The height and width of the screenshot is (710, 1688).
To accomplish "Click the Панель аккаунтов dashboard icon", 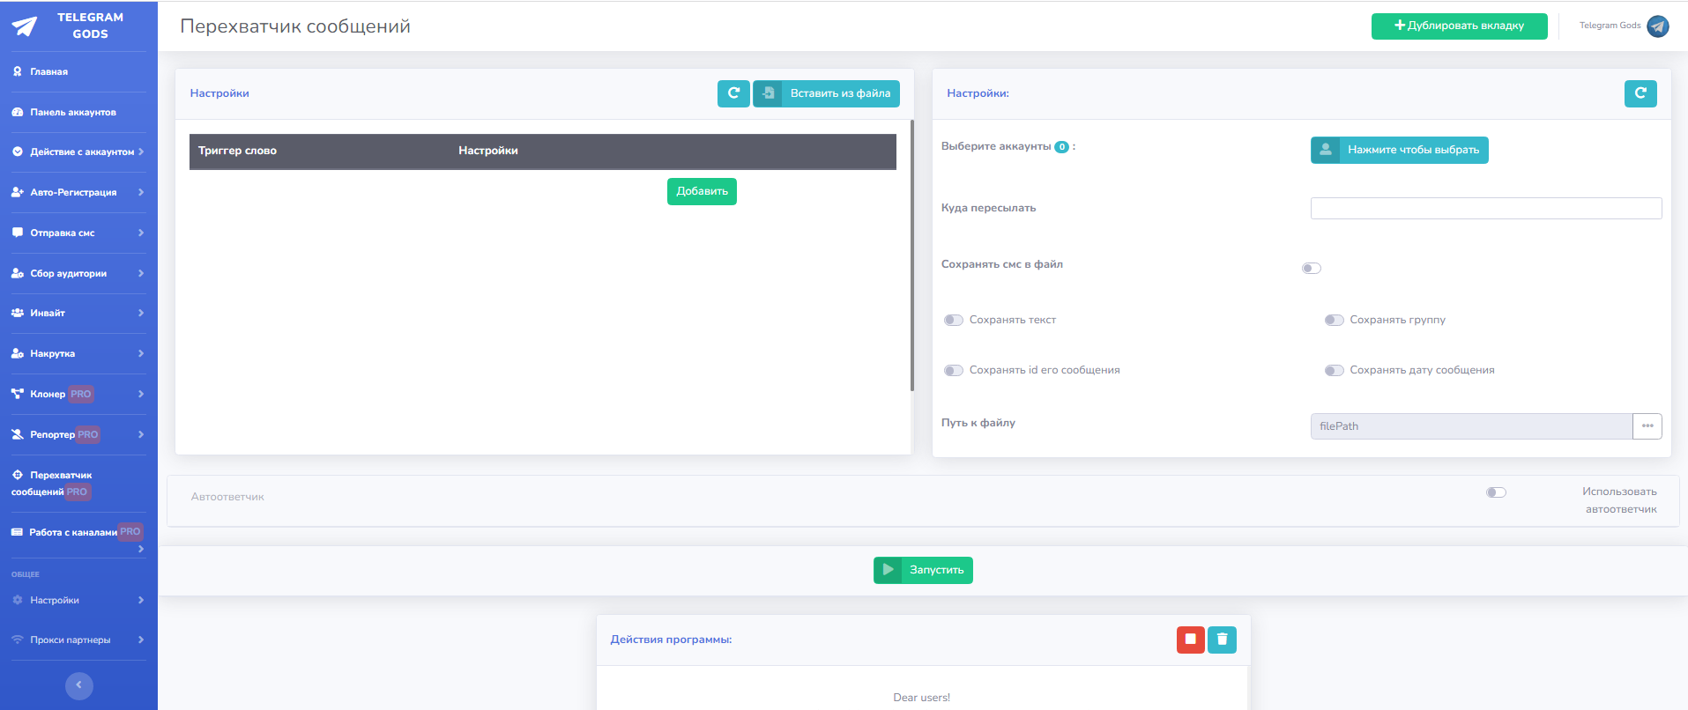I will (x=18, y=112).
